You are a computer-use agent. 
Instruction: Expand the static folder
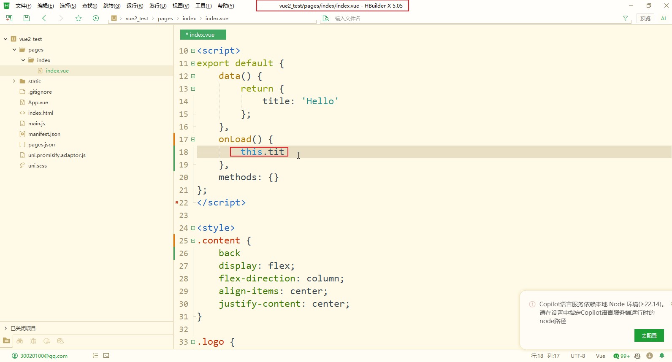point(14,81)
